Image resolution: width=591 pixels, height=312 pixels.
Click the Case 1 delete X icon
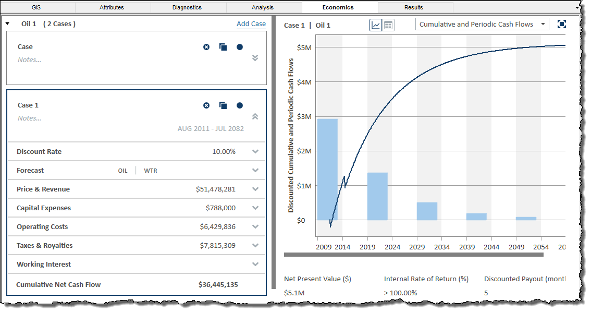pyautogui.click(x=206, y=105)
